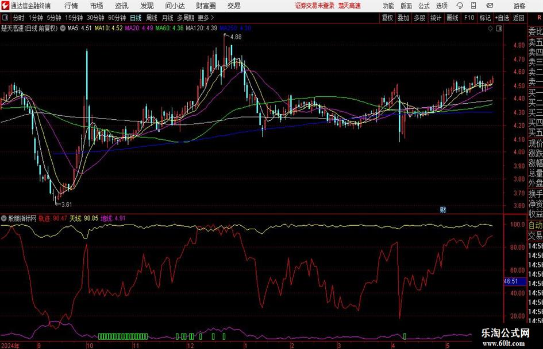Image resolution: width=543 pixels, height=349 pixels.
Task: Open the 问小达 menu
Action: (175, 6)
